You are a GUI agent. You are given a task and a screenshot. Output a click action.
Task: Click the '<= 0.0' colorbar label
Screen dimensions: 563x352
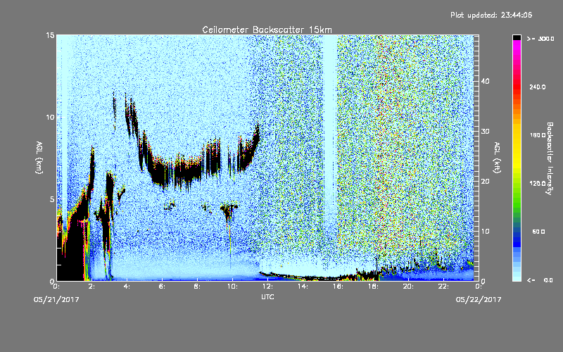[x=540, y=280]
